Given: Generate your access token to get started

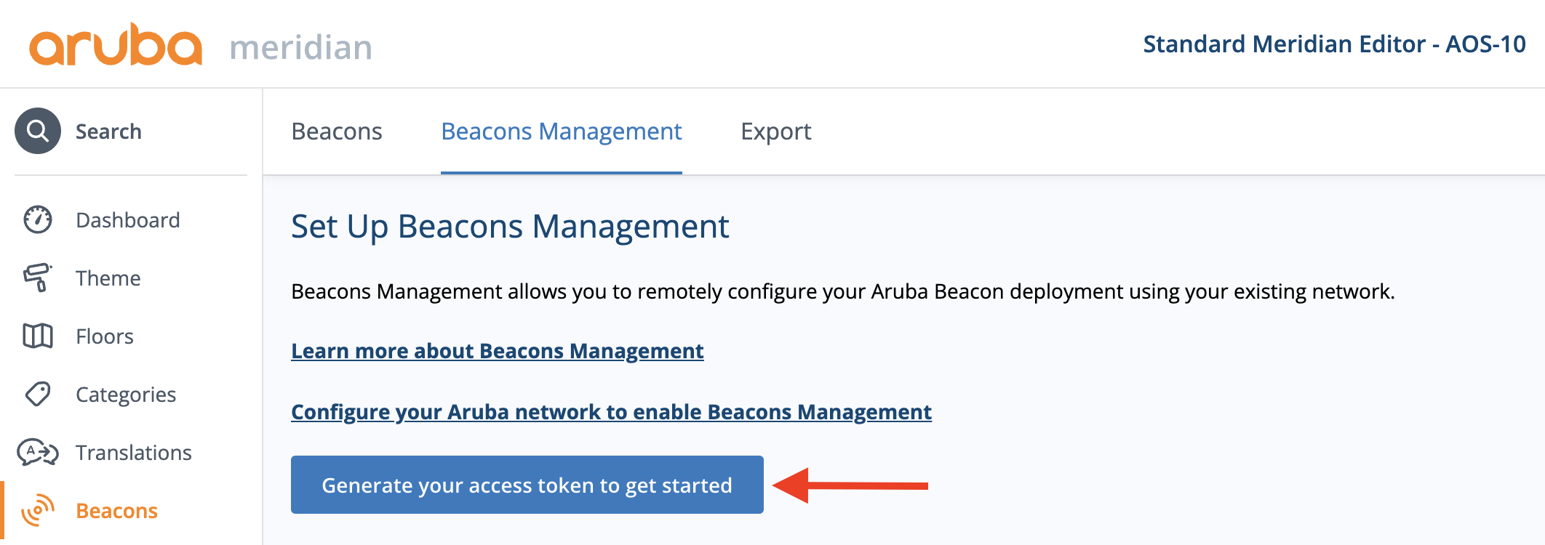Looking at the screenshot, I should point(527,485).
